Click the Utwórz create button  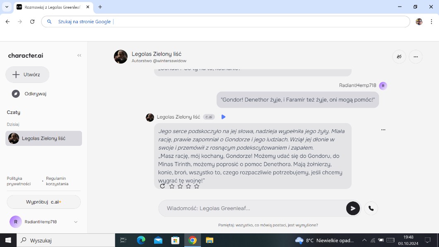27,75
